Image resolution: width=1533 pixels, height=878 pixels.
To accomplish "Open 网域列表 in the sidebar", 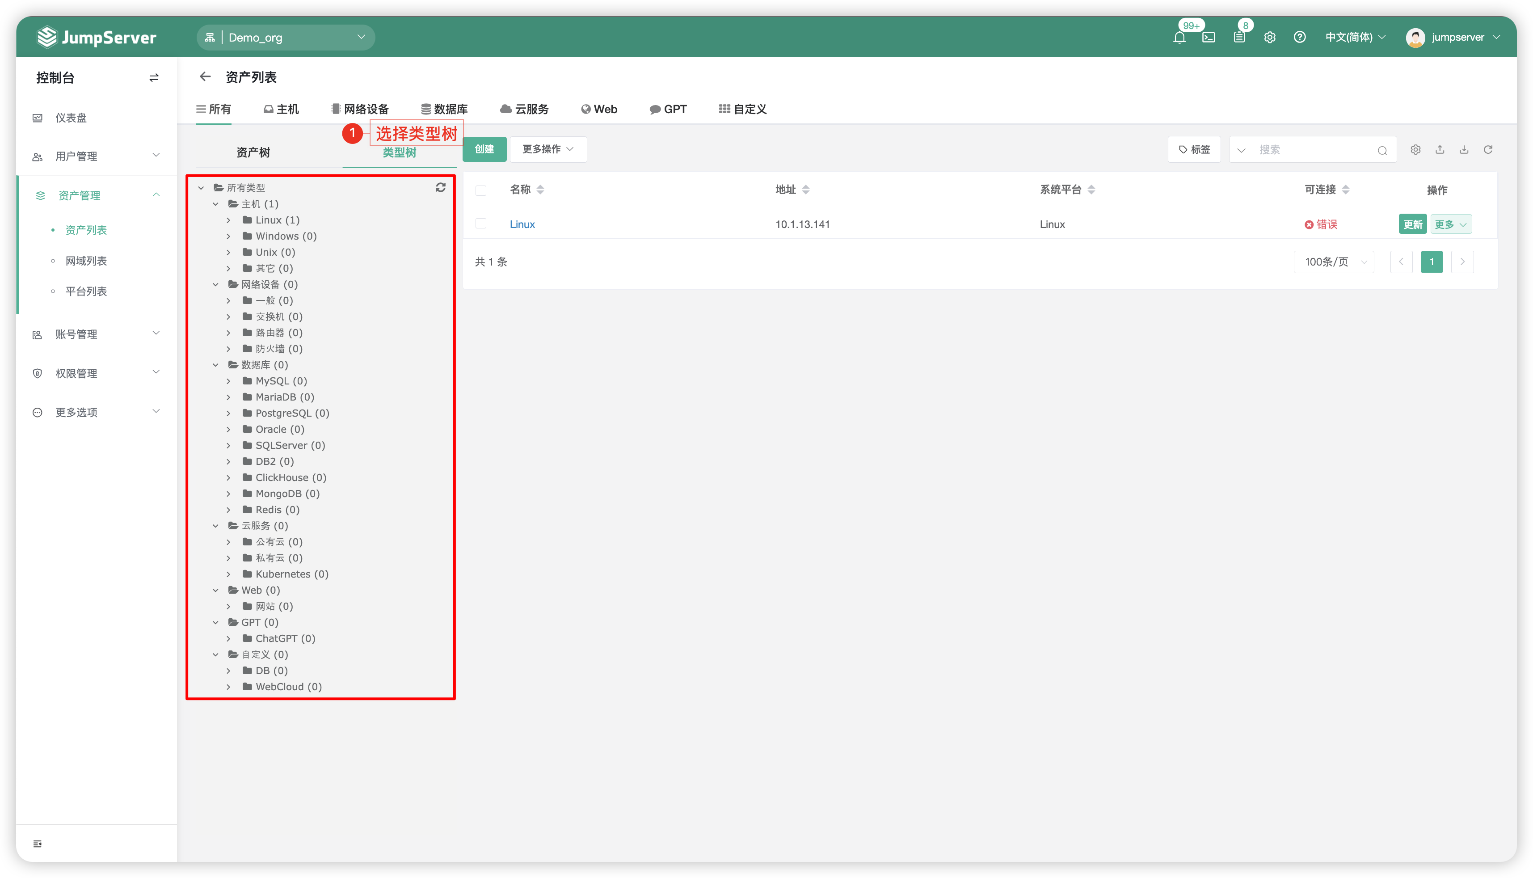I will coord(86,261).
